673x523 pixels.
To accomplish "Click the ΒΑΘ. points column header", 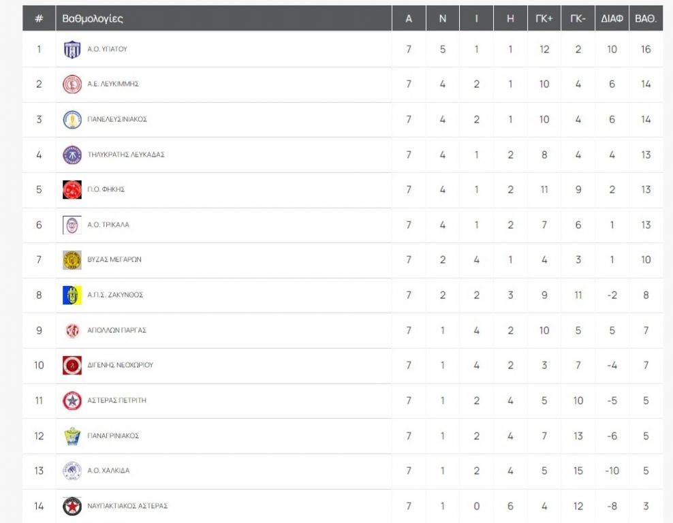I will click(x=646, y=18).
